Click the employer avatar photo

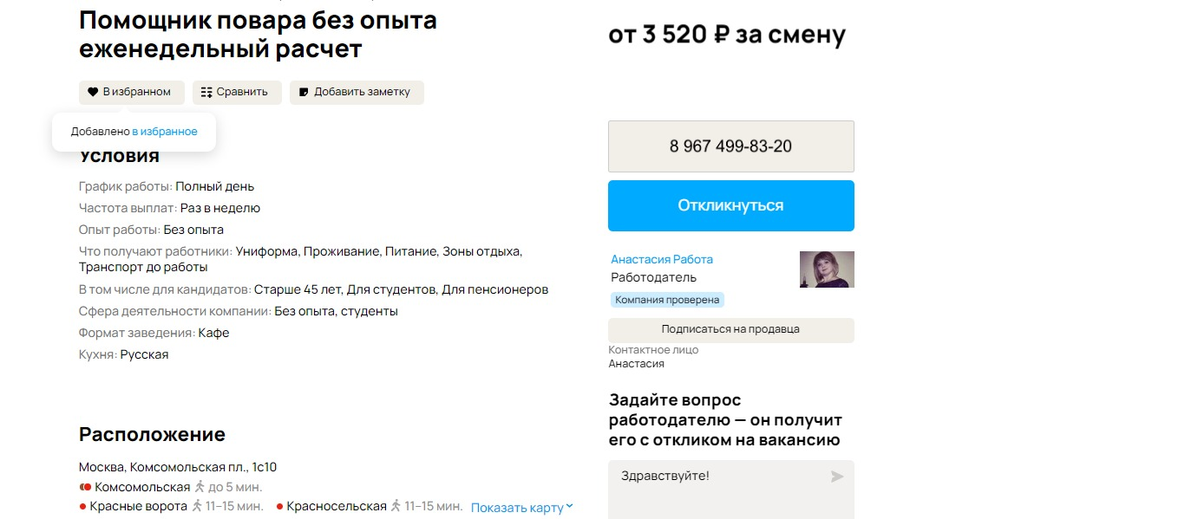[827, 269]
